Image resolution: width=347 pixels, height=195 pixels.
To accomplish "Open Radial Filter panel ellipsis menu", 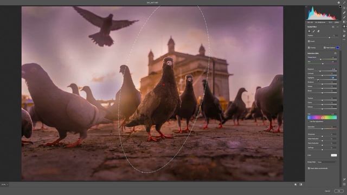I will coord(337,27).
